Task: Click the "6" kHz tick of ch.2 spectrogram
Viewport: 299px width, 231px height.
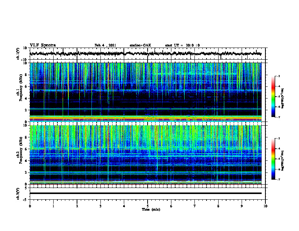Action: click(26, 149)
